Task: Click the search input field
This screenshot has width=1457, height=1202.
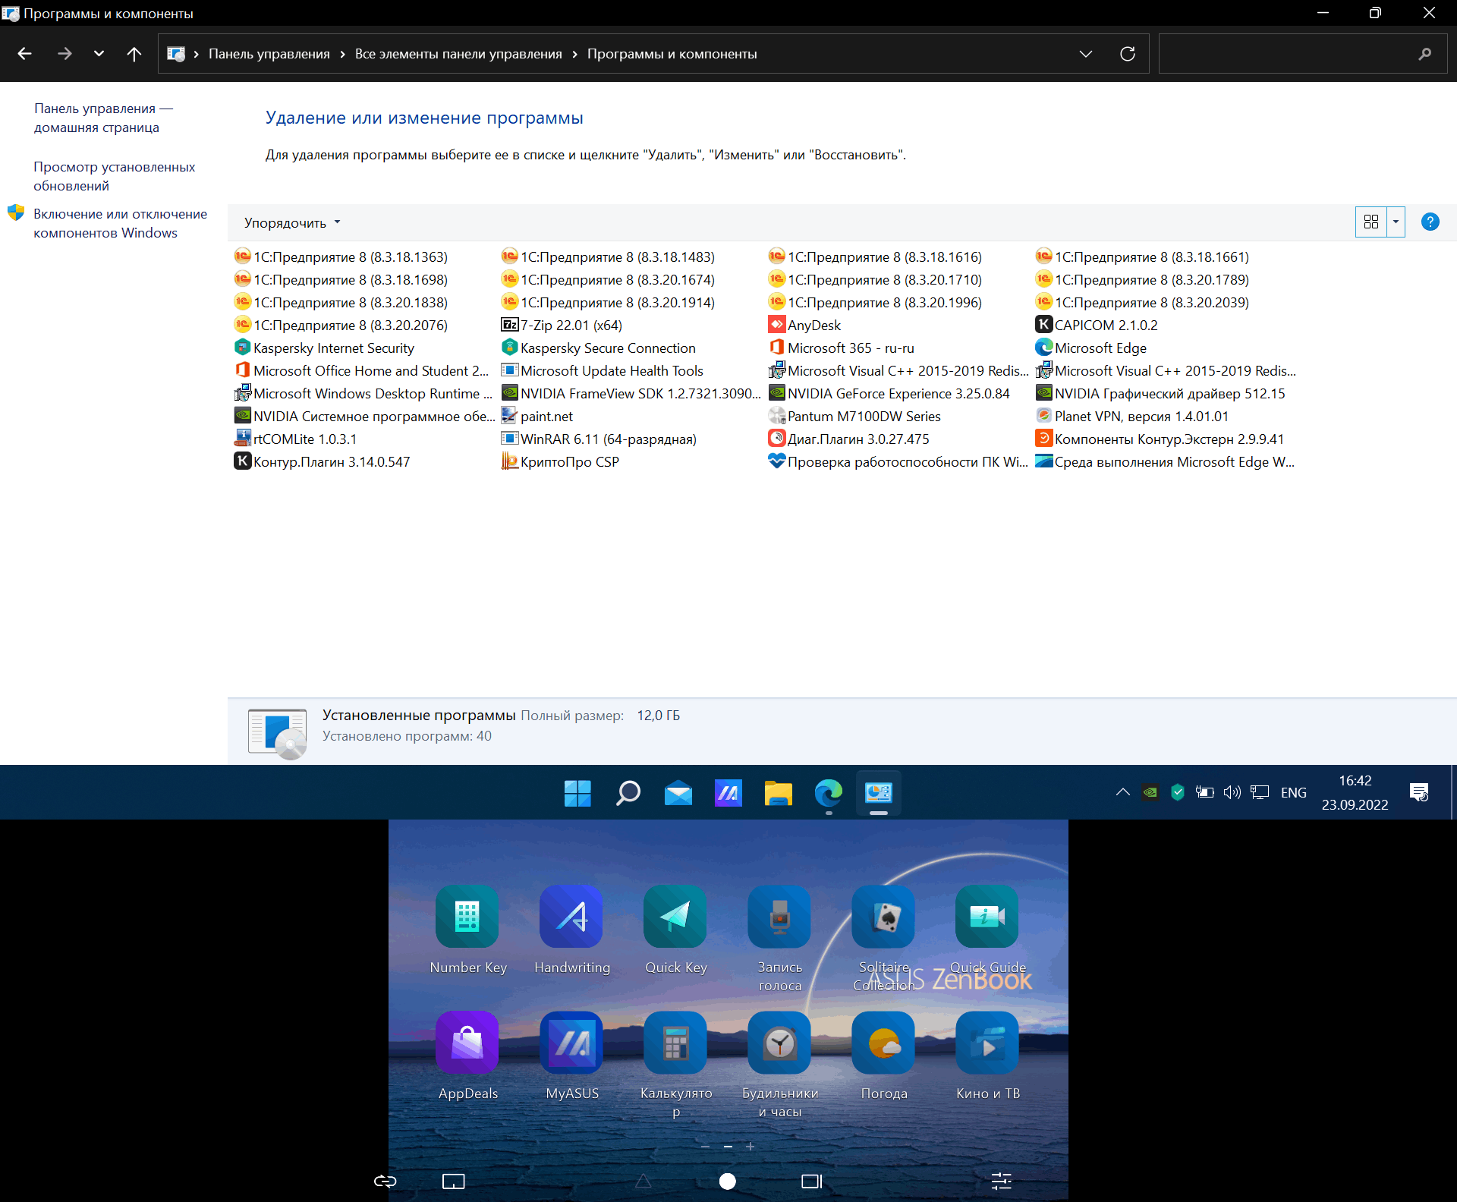Action: pyautogui.click(x=1303, y=54)
